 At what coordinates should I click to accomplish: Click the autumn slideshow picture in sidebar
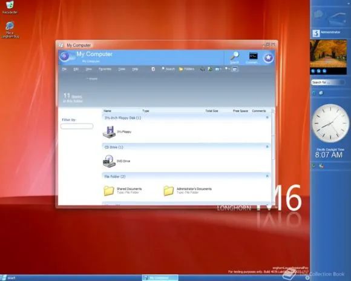click(x=328, y=54)
